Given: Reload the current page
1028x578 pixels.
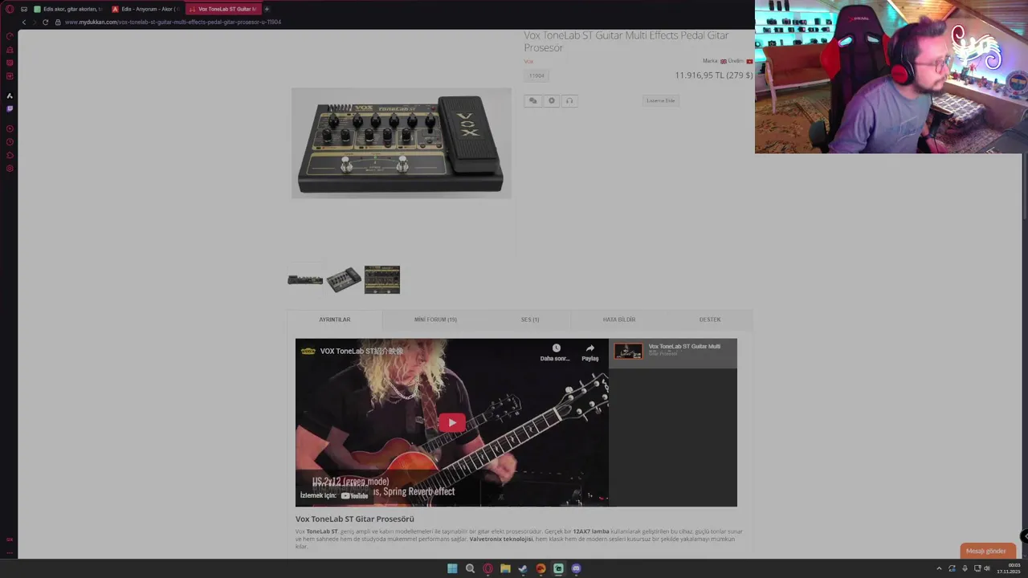Looking at the screenshot, I should click(46, 22).
